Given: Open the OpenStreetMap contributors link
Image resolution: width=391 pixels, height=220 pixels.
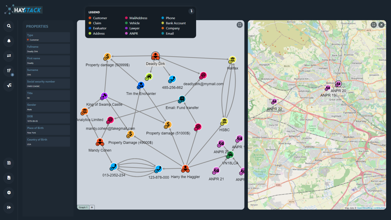Looking at the screenshot, I should (371, 208).
